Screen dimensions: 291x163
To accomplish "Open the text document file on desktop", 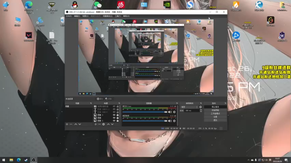I will [52, 38].
